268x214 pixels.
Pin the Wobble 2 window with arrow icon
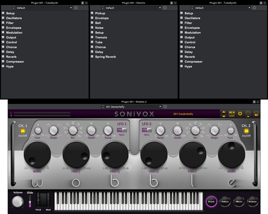click(x=254, y=102)
